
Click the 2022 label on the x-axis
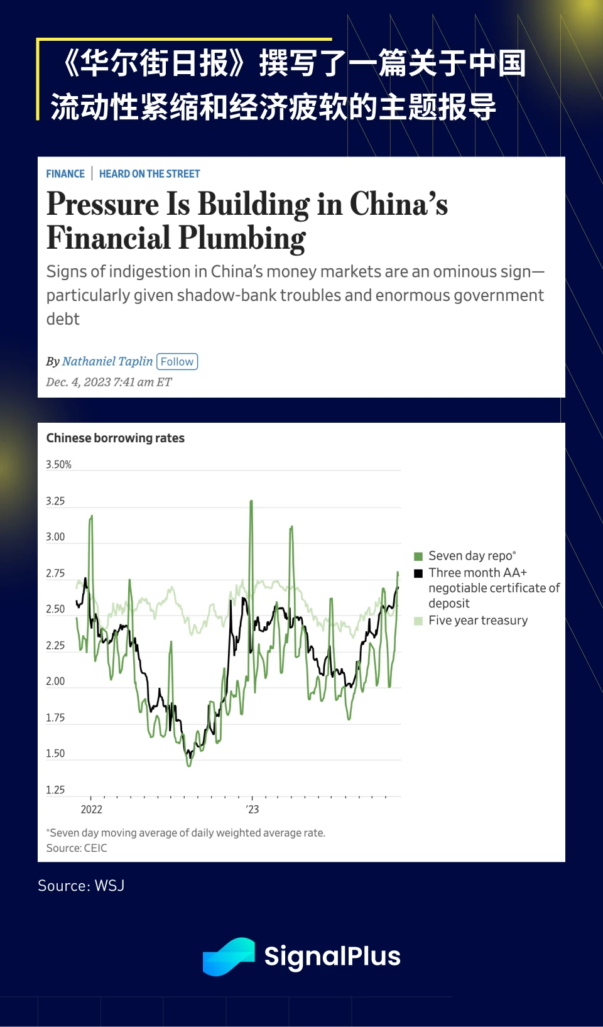92,809
